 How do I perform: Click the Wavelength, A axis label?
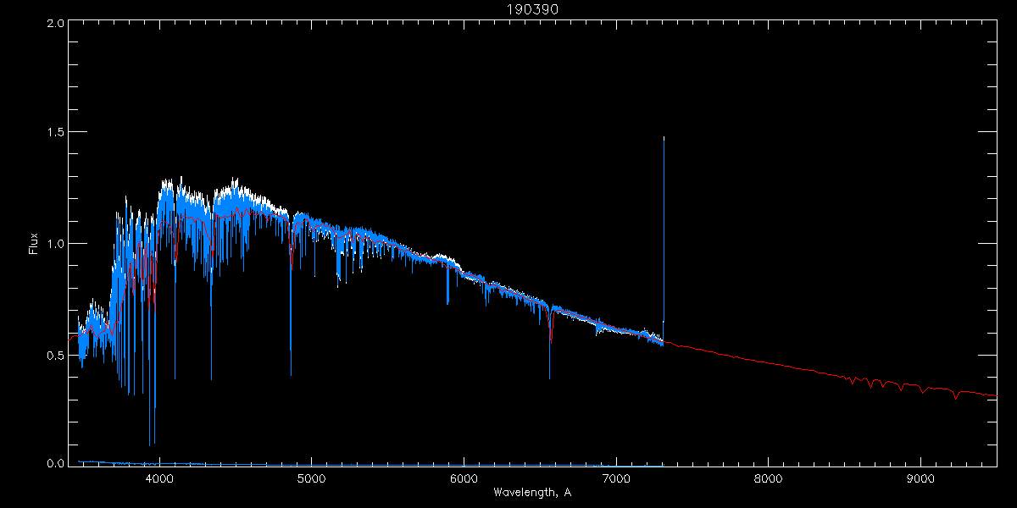(x=532, y=493)
